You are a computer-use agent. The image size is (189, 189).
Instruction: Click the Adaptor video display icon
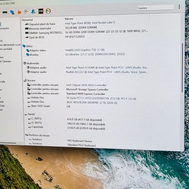(28, 50)
